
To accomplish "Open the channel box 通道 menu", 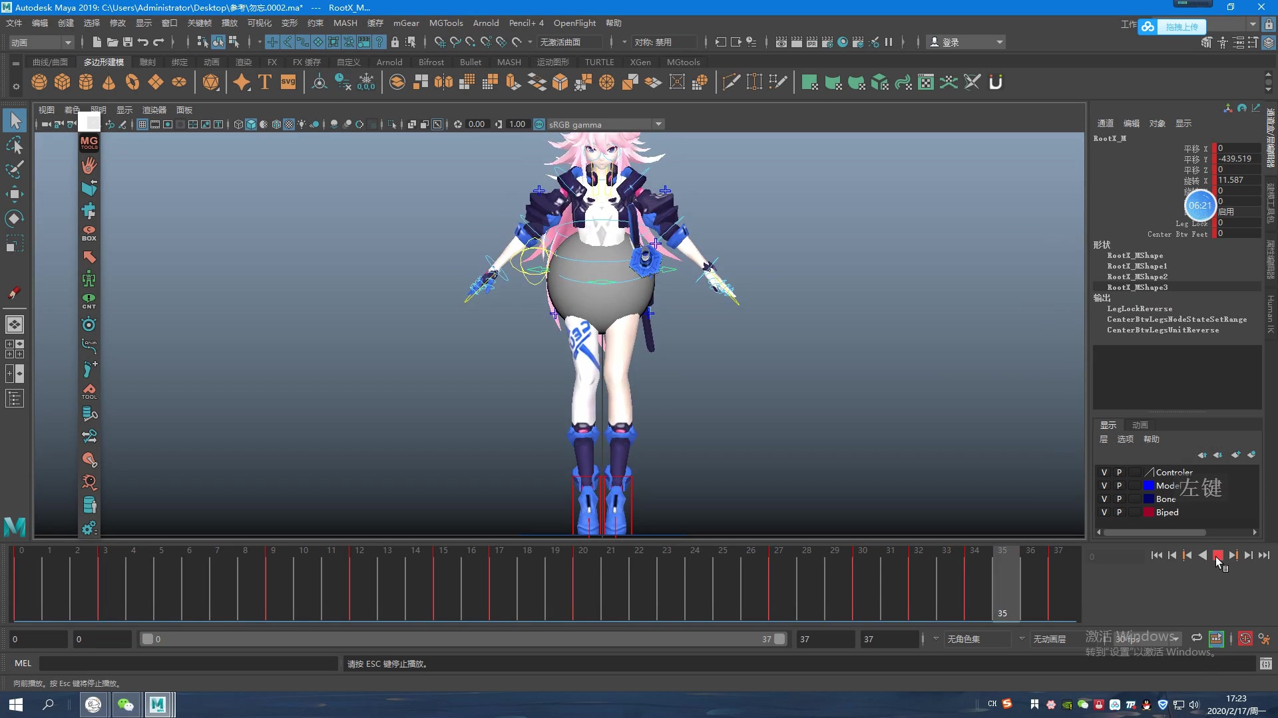I will tap(1106, 123).
